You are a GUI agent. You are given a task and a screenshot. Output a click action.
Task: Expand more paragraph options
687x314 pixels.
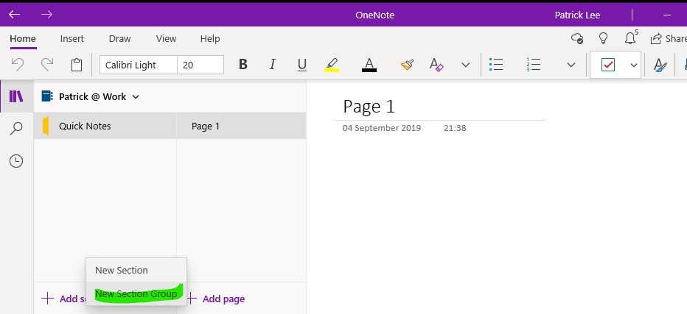click(x=571, y=65)
